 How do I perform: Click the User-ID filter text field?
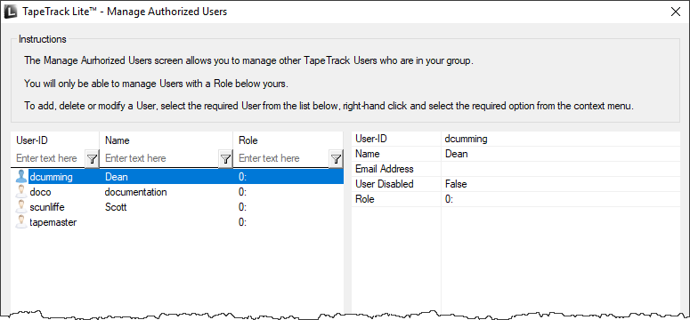pyautogui.click(x=48, y=158)
